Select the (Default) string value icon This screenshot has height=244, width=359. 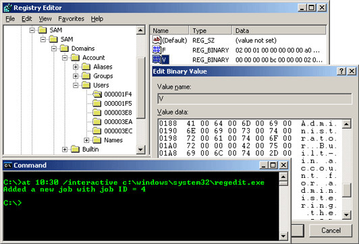point(157,40)
